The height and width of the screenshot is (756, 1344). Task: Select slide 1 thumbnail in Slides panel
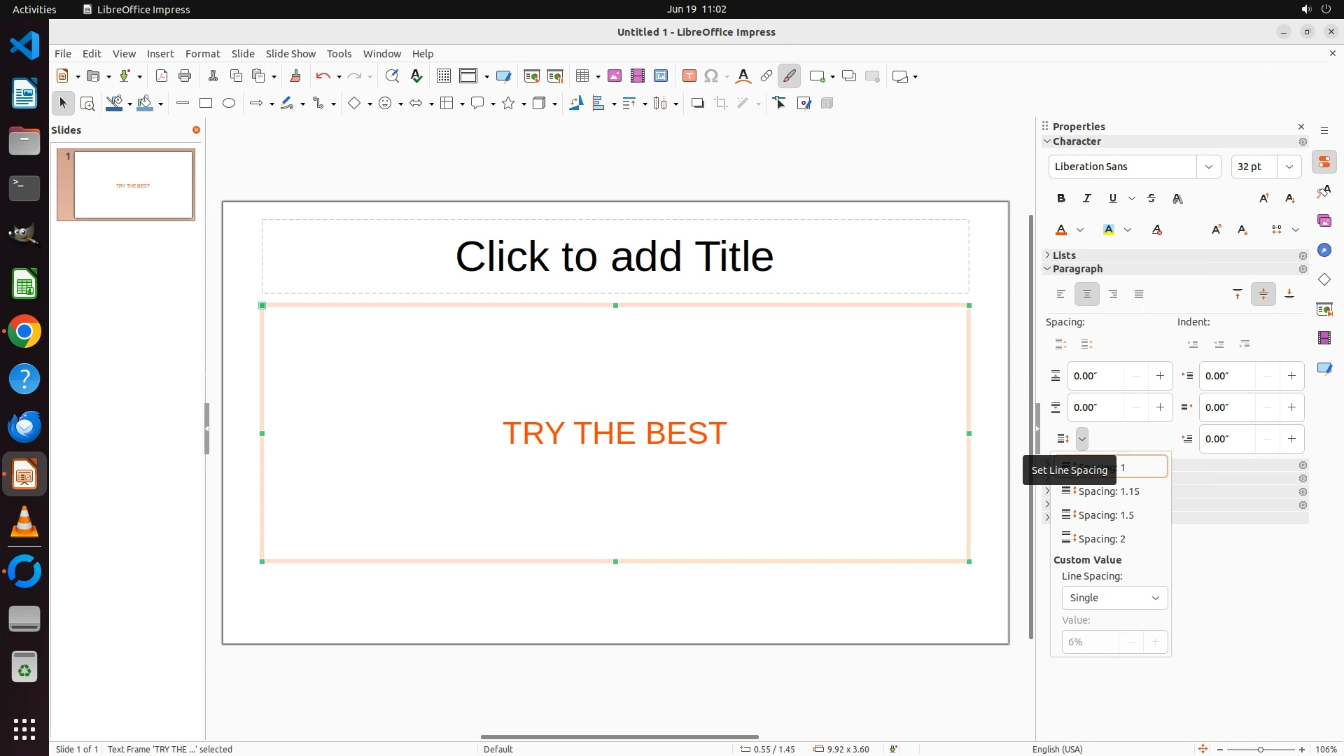(133, 185)
